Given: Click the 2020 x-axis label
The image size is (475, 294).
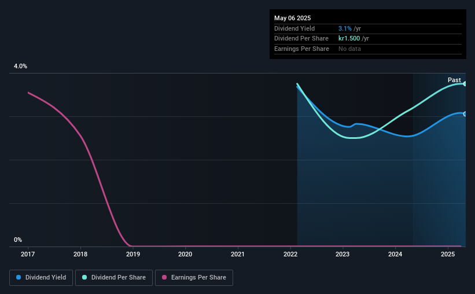Looking at the screenshot, I should [185, 254].
